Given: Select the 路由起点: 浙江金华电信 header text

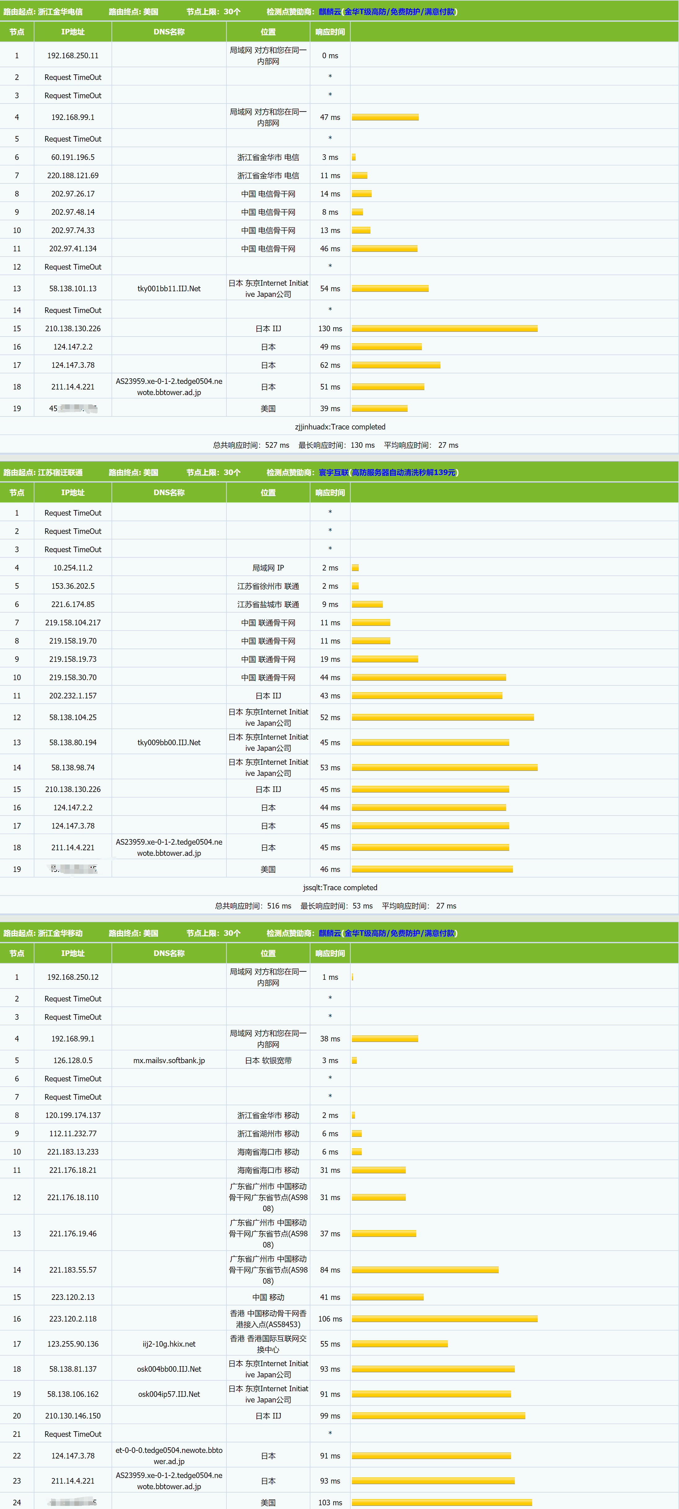Looking at the screenshot, I should [43, 12].
